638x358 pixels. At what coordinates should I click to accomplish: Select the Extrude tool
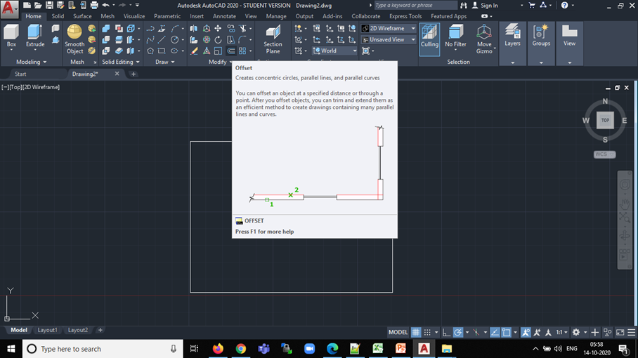tap(35, 37)
